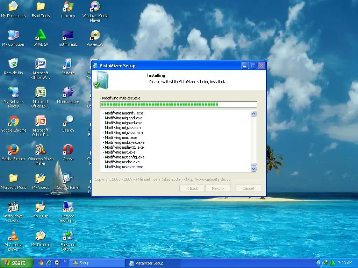This screenshot has width=358, height=268.
Task: Open the Solitaire game shortcut
Action: point(68,67)
